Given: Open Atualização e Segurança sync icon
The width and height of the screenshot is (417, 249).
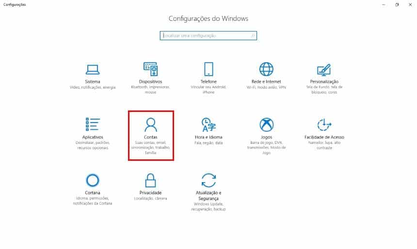Looking at the screenshot, I should pyautogui.click(x=208, y=180).
